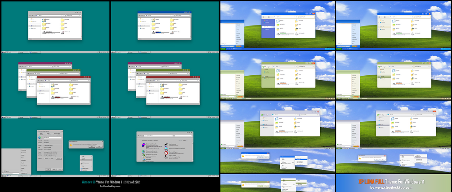Select Home in gray-titlebar explorer navigation pane
The image size is (452, 192).
(x=32, y=19)
